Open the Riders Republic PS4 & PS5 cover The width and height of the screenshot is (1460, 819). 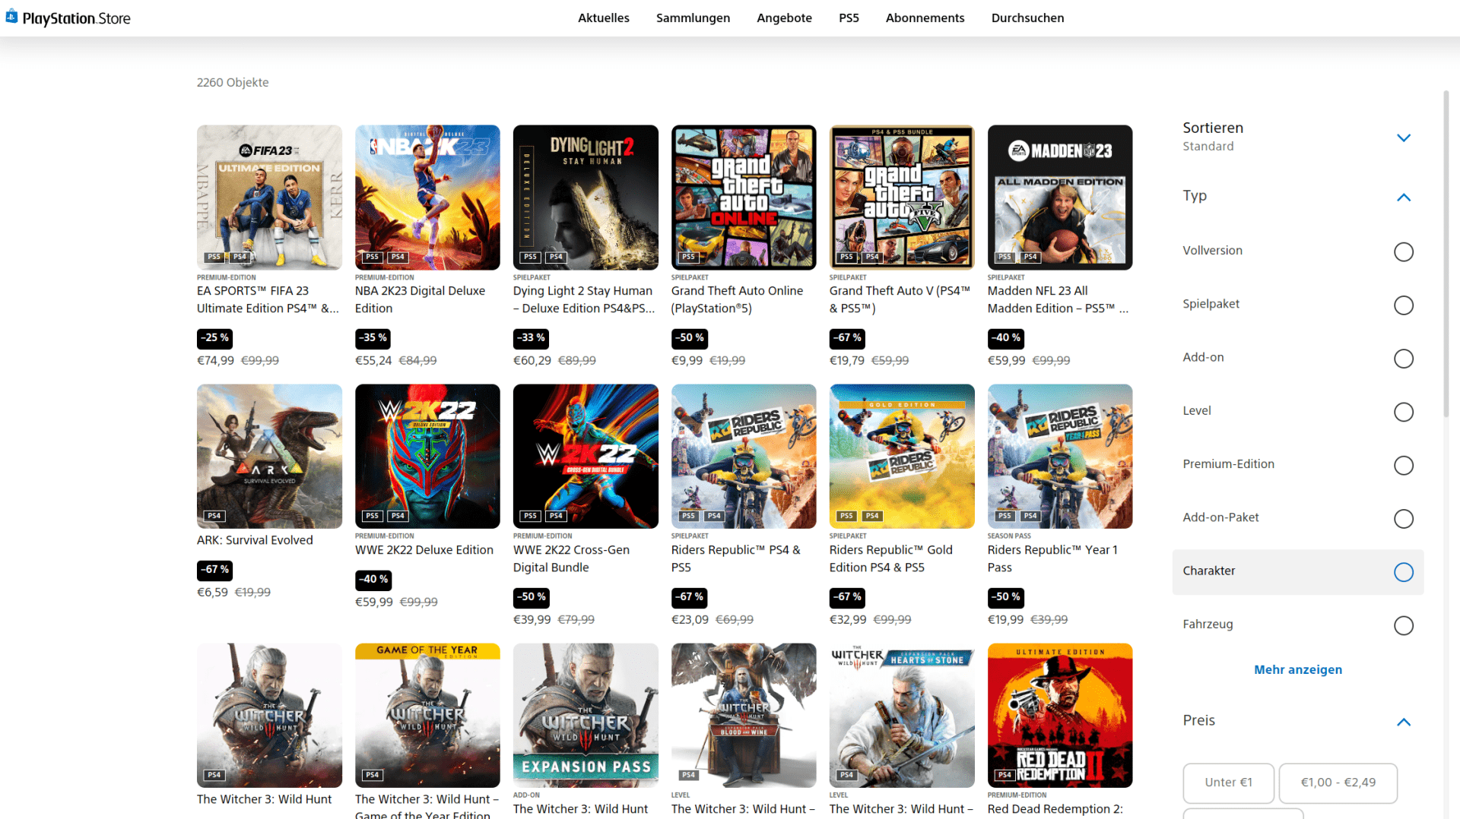click(x=744, y=457)
